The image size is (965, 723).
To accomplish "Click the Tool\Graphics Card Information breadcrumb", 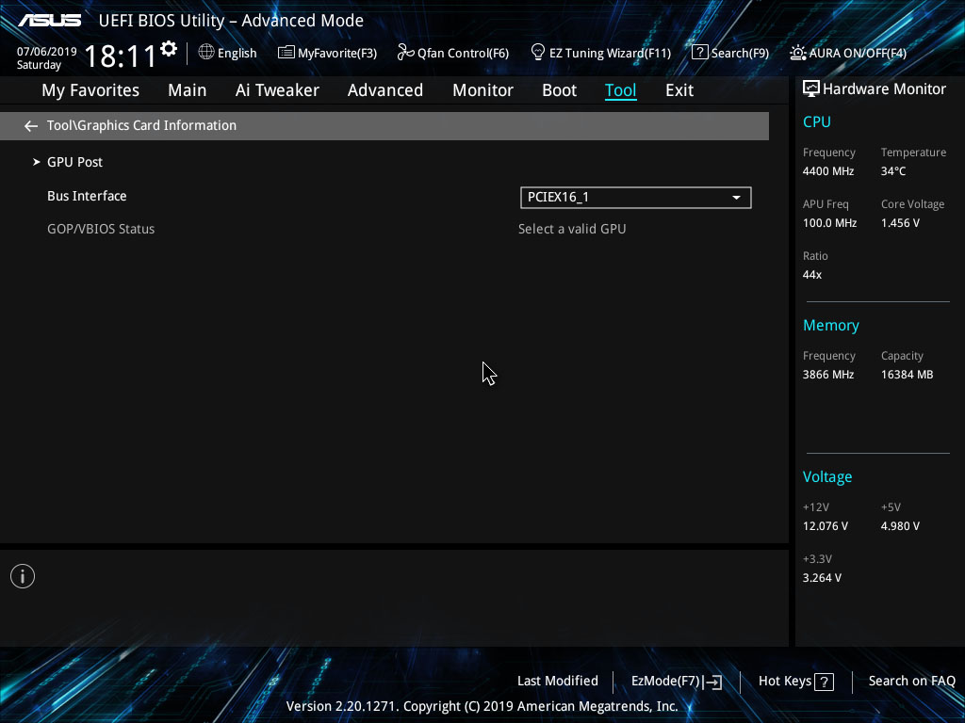I will pos(141,125).
